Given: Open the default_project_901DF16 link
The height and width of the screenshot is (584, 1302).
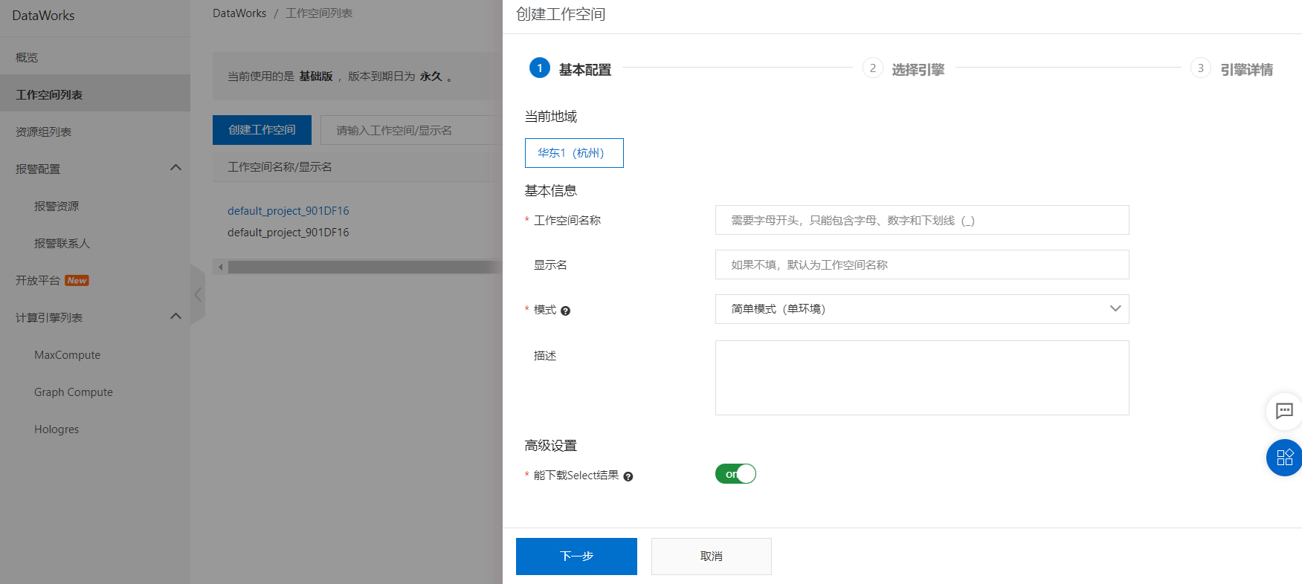Looking at the screenshot, I should pyautogui.click(x=289, y=211).
